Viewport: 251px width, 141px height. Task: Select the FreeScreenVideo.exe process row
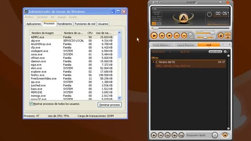pos(72,78)
